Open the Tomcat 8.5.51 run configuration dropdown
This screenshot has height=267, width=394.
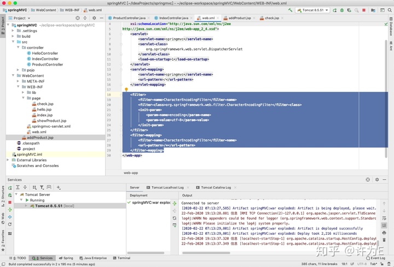tap(312, 10)
